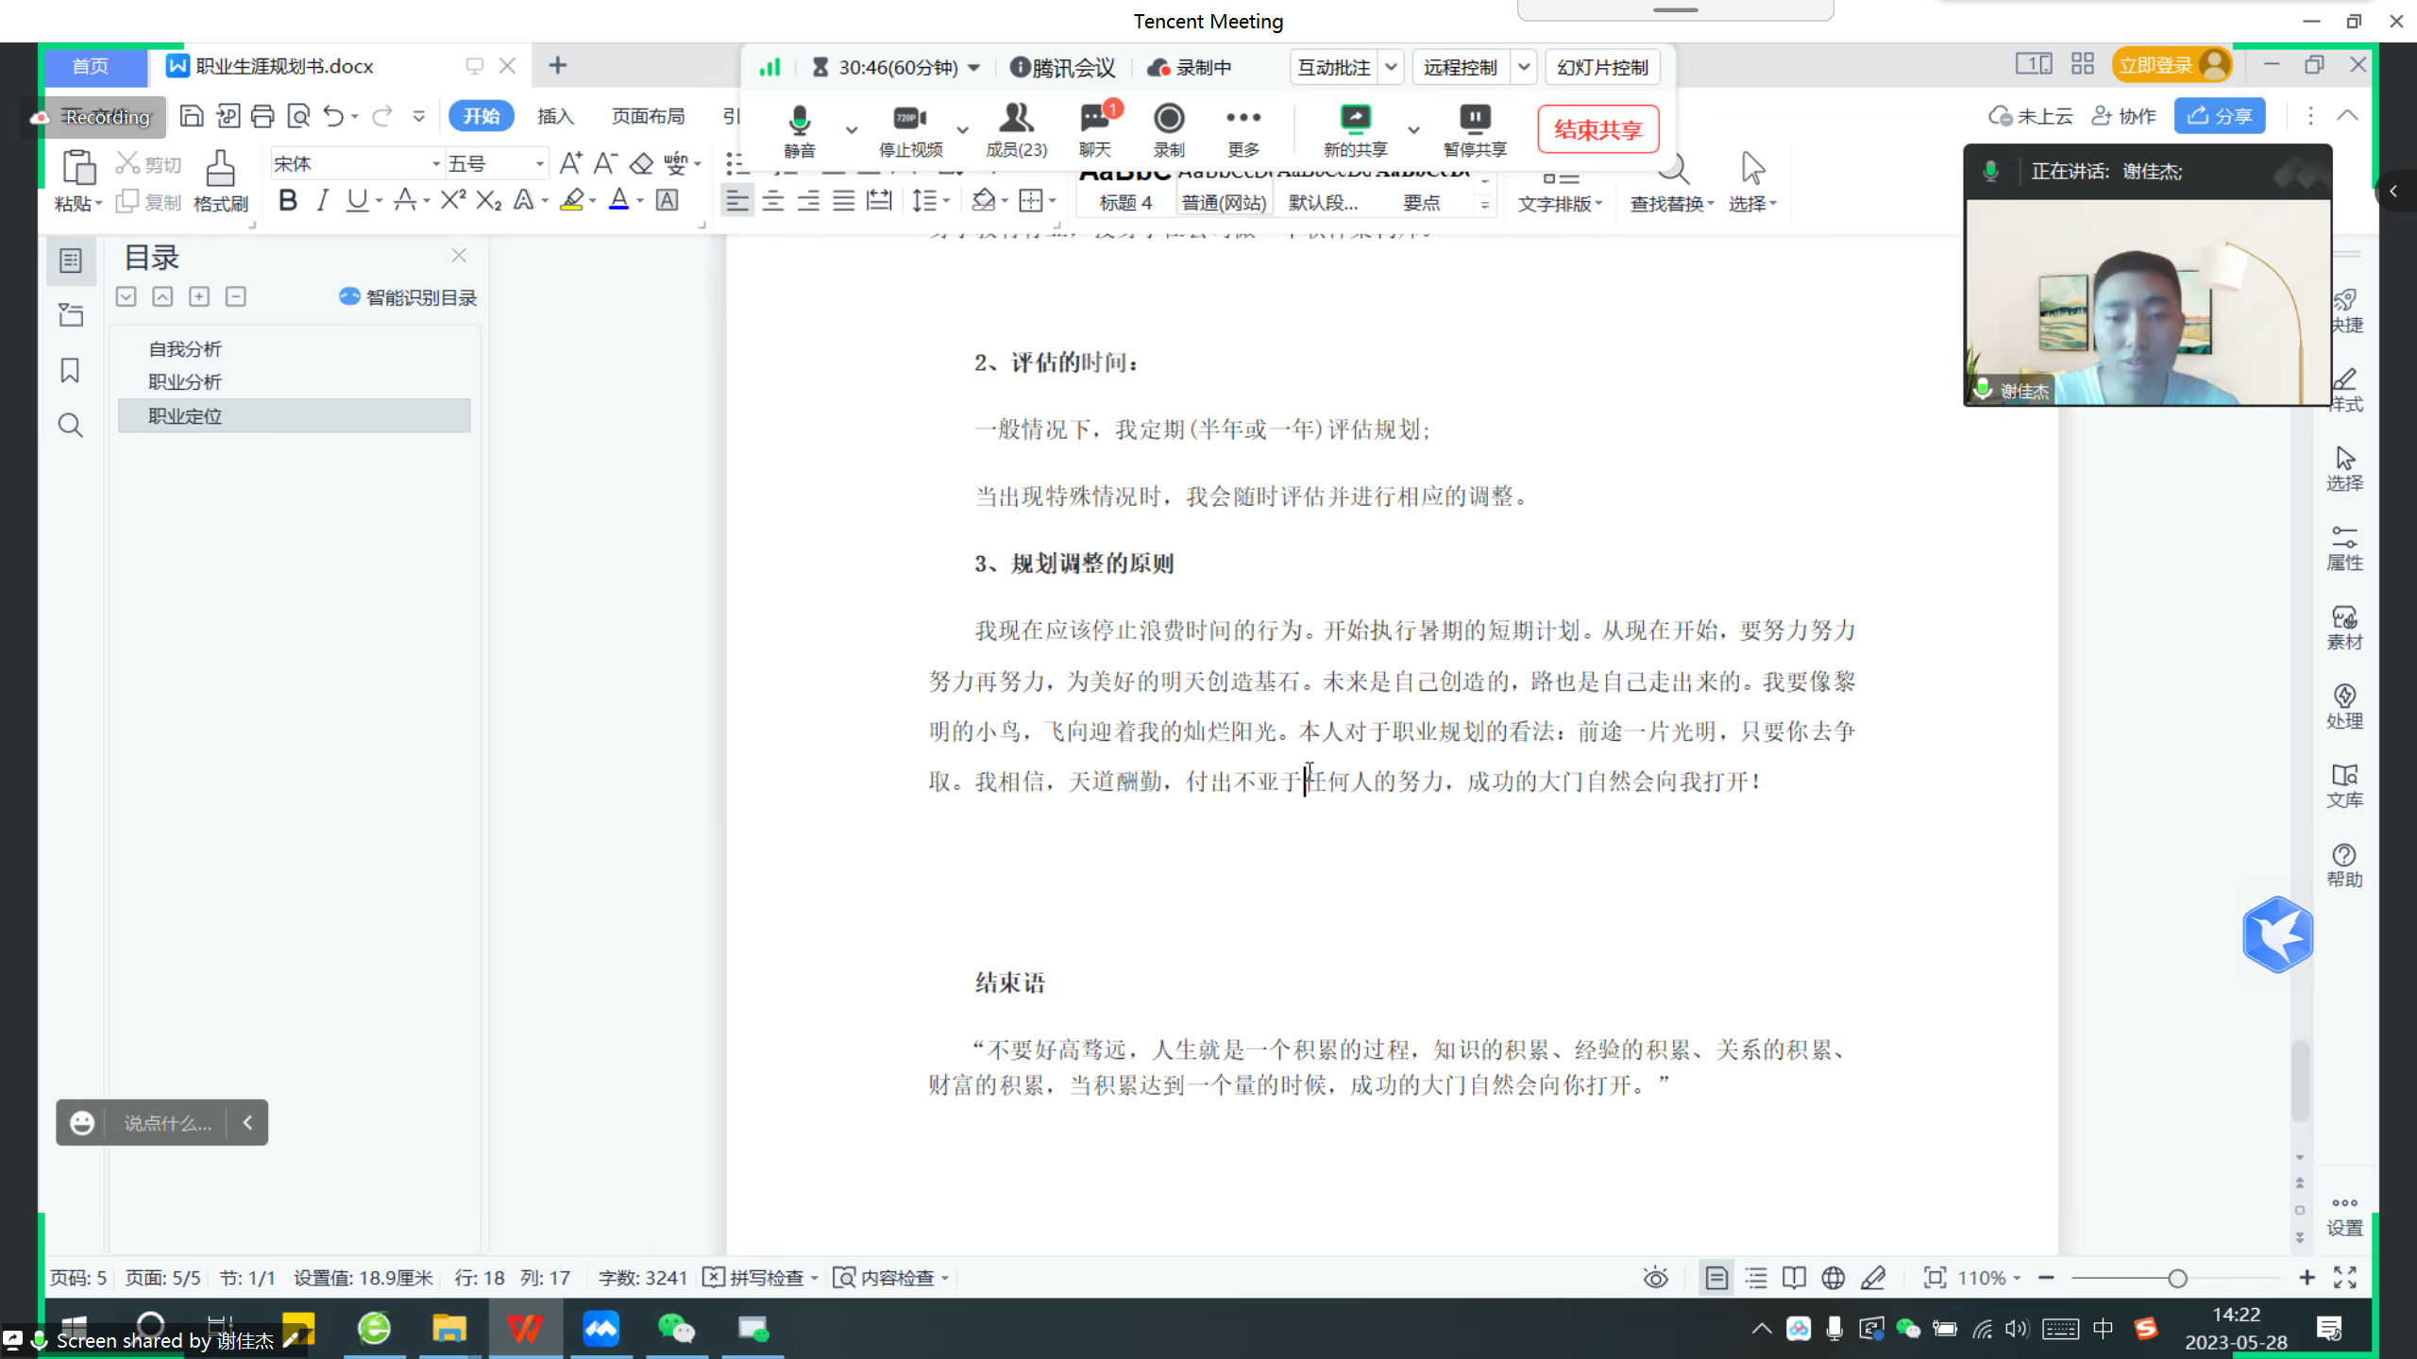Open the font size 五号 dropdown

(539, 164)
